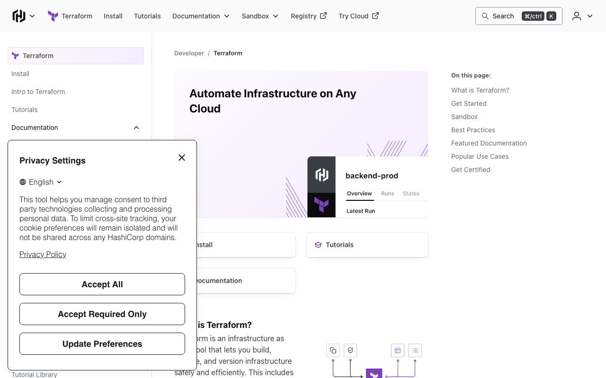Click Best Practices in the On this page list
This screenshot has height=378, width=606.
473,130
